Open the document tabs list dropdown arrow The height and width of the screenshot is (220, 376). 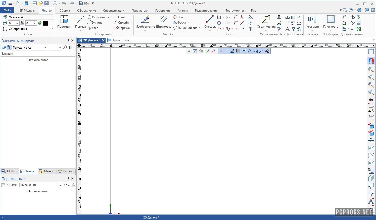coord(373,40)
